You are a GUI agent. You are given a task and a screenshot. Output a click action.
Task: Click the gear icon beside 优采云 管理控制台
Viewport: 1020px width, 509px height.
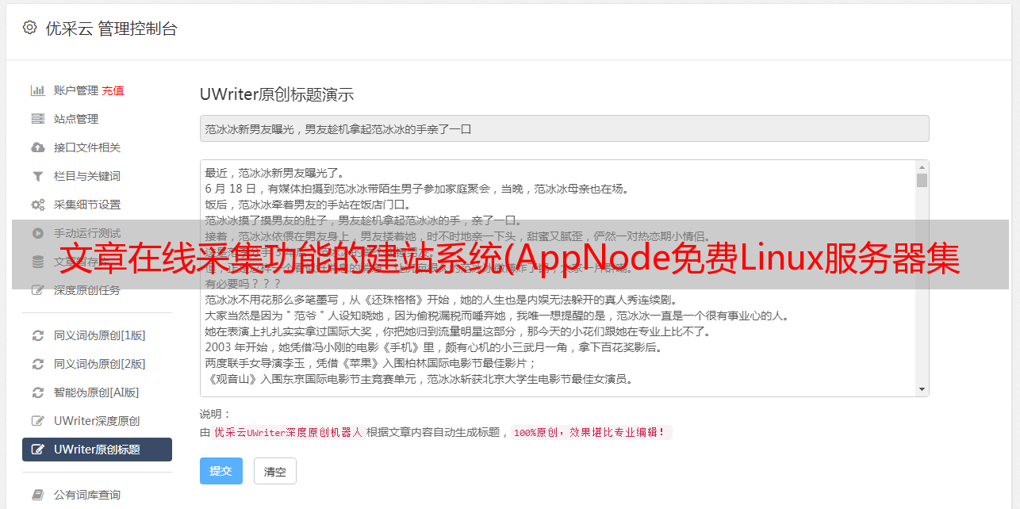29,28
